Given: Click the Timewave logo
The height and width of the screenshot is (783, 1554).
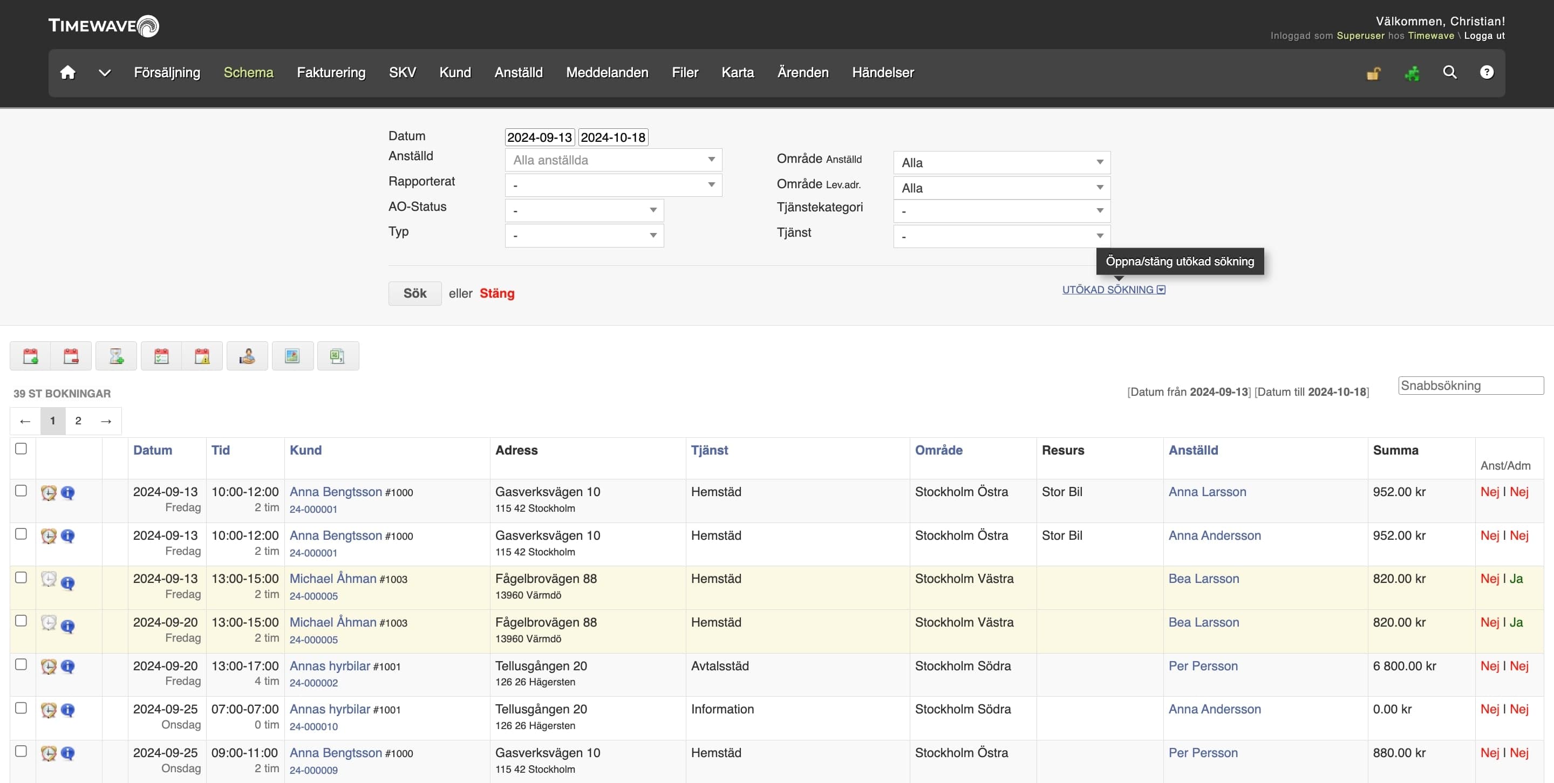Looking at the screenshot, I should click(x=104, y=26).
